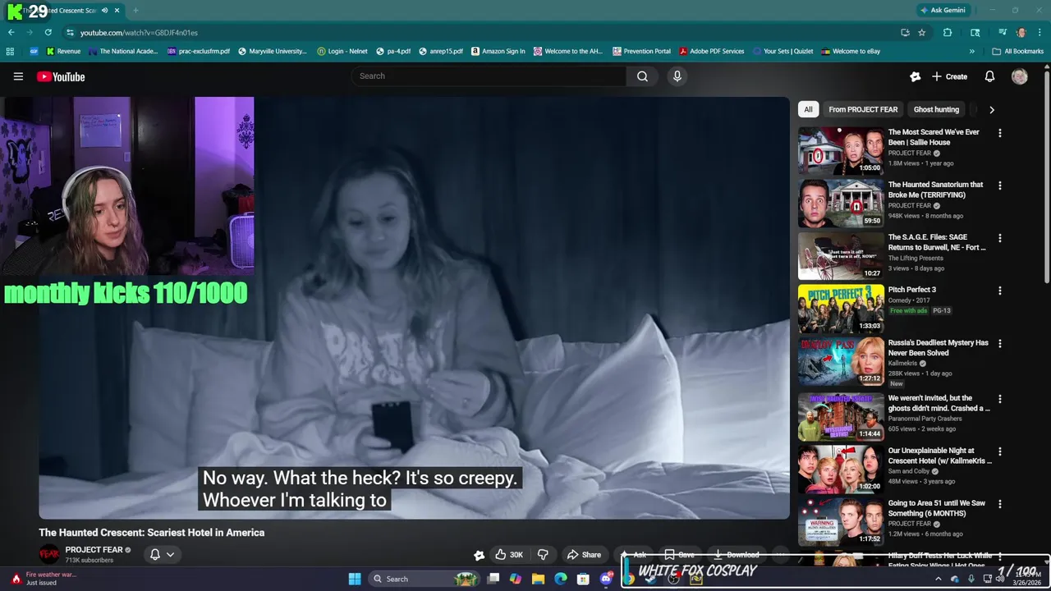This screenshot has width=1051, height=591.
Task: Open YouTube notifications bell in the header
Action: (989, 76)
